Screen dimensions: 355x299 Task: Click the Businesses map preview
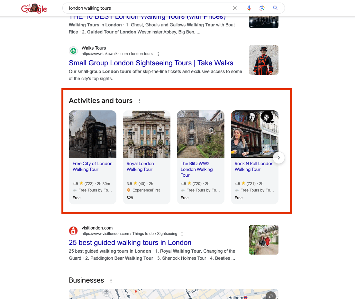(173, 294)
